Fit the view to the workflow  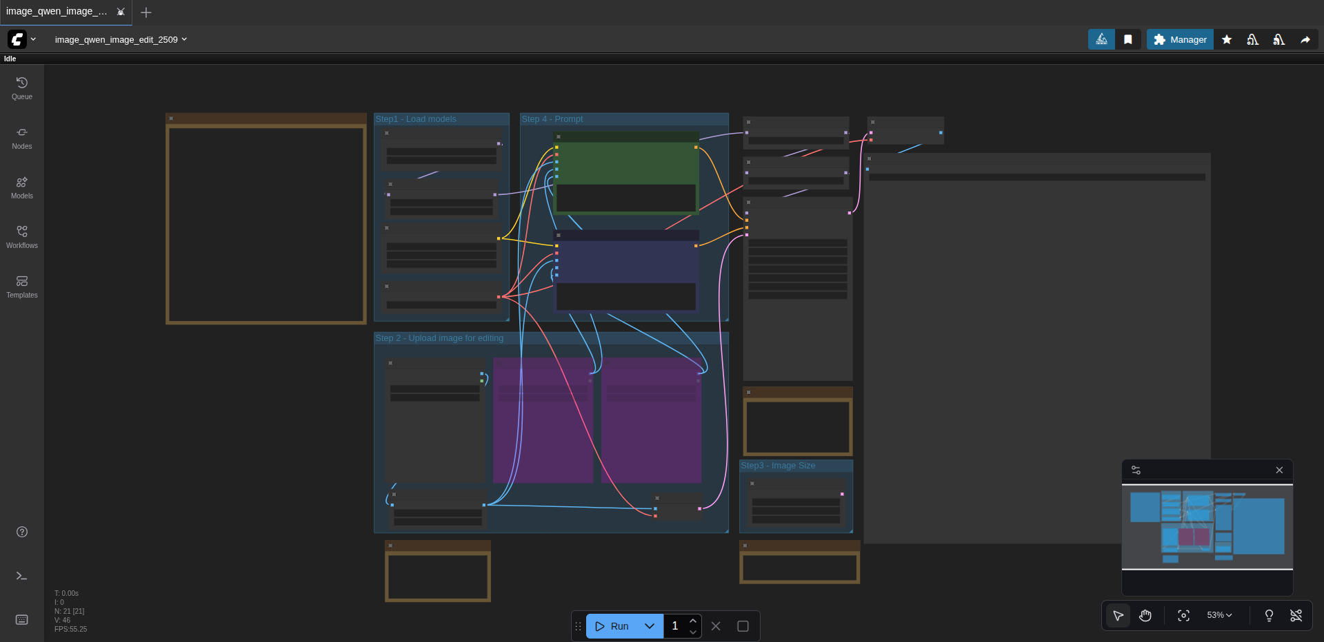[x=1183, y=616]
